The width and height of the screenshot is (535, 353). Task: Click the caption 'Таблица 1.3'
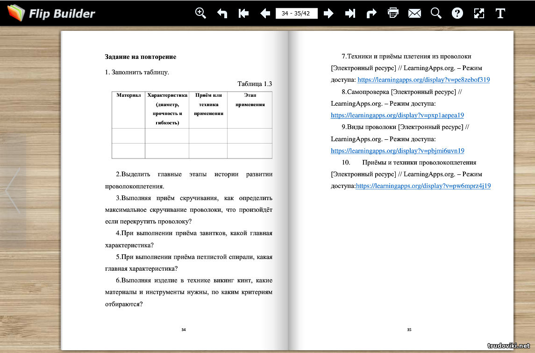tap(255, 84)
